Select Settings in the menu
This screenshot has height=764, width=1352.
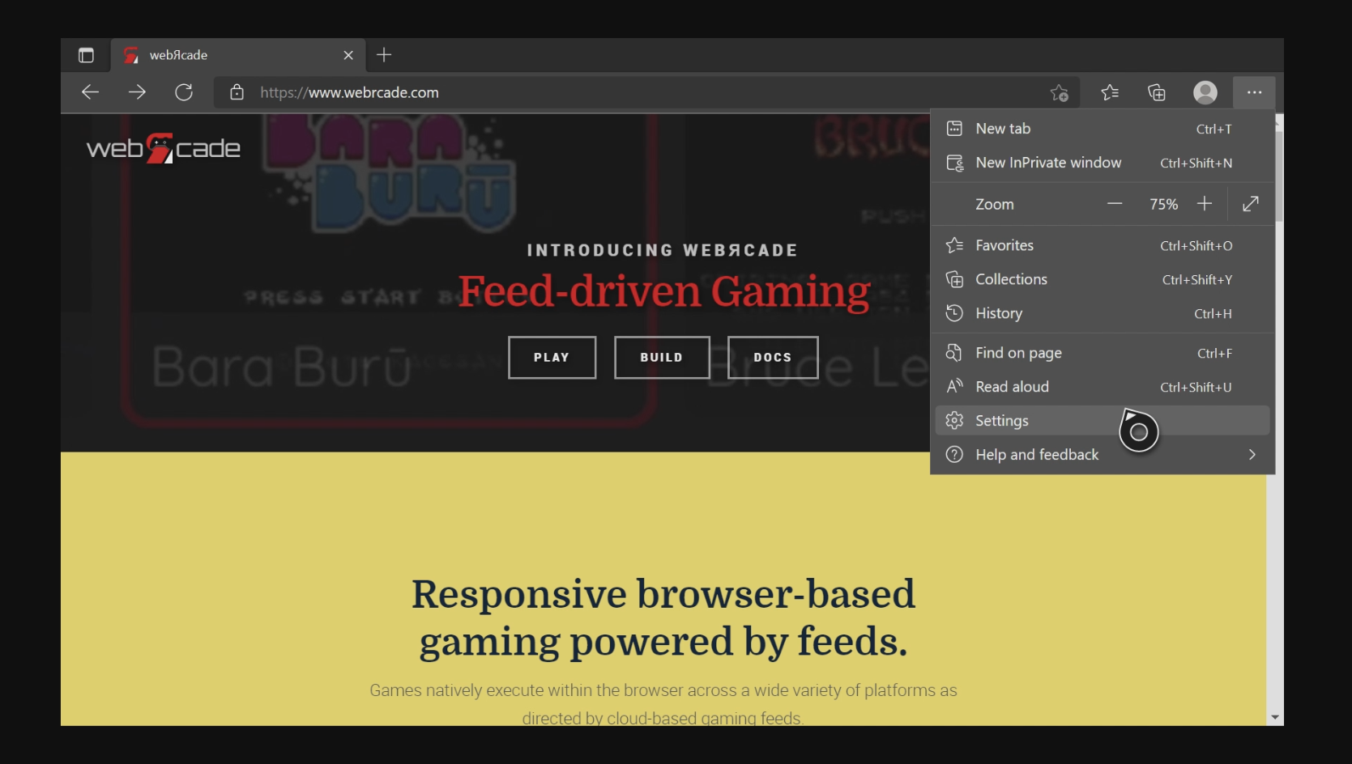tap(1001, 420)
